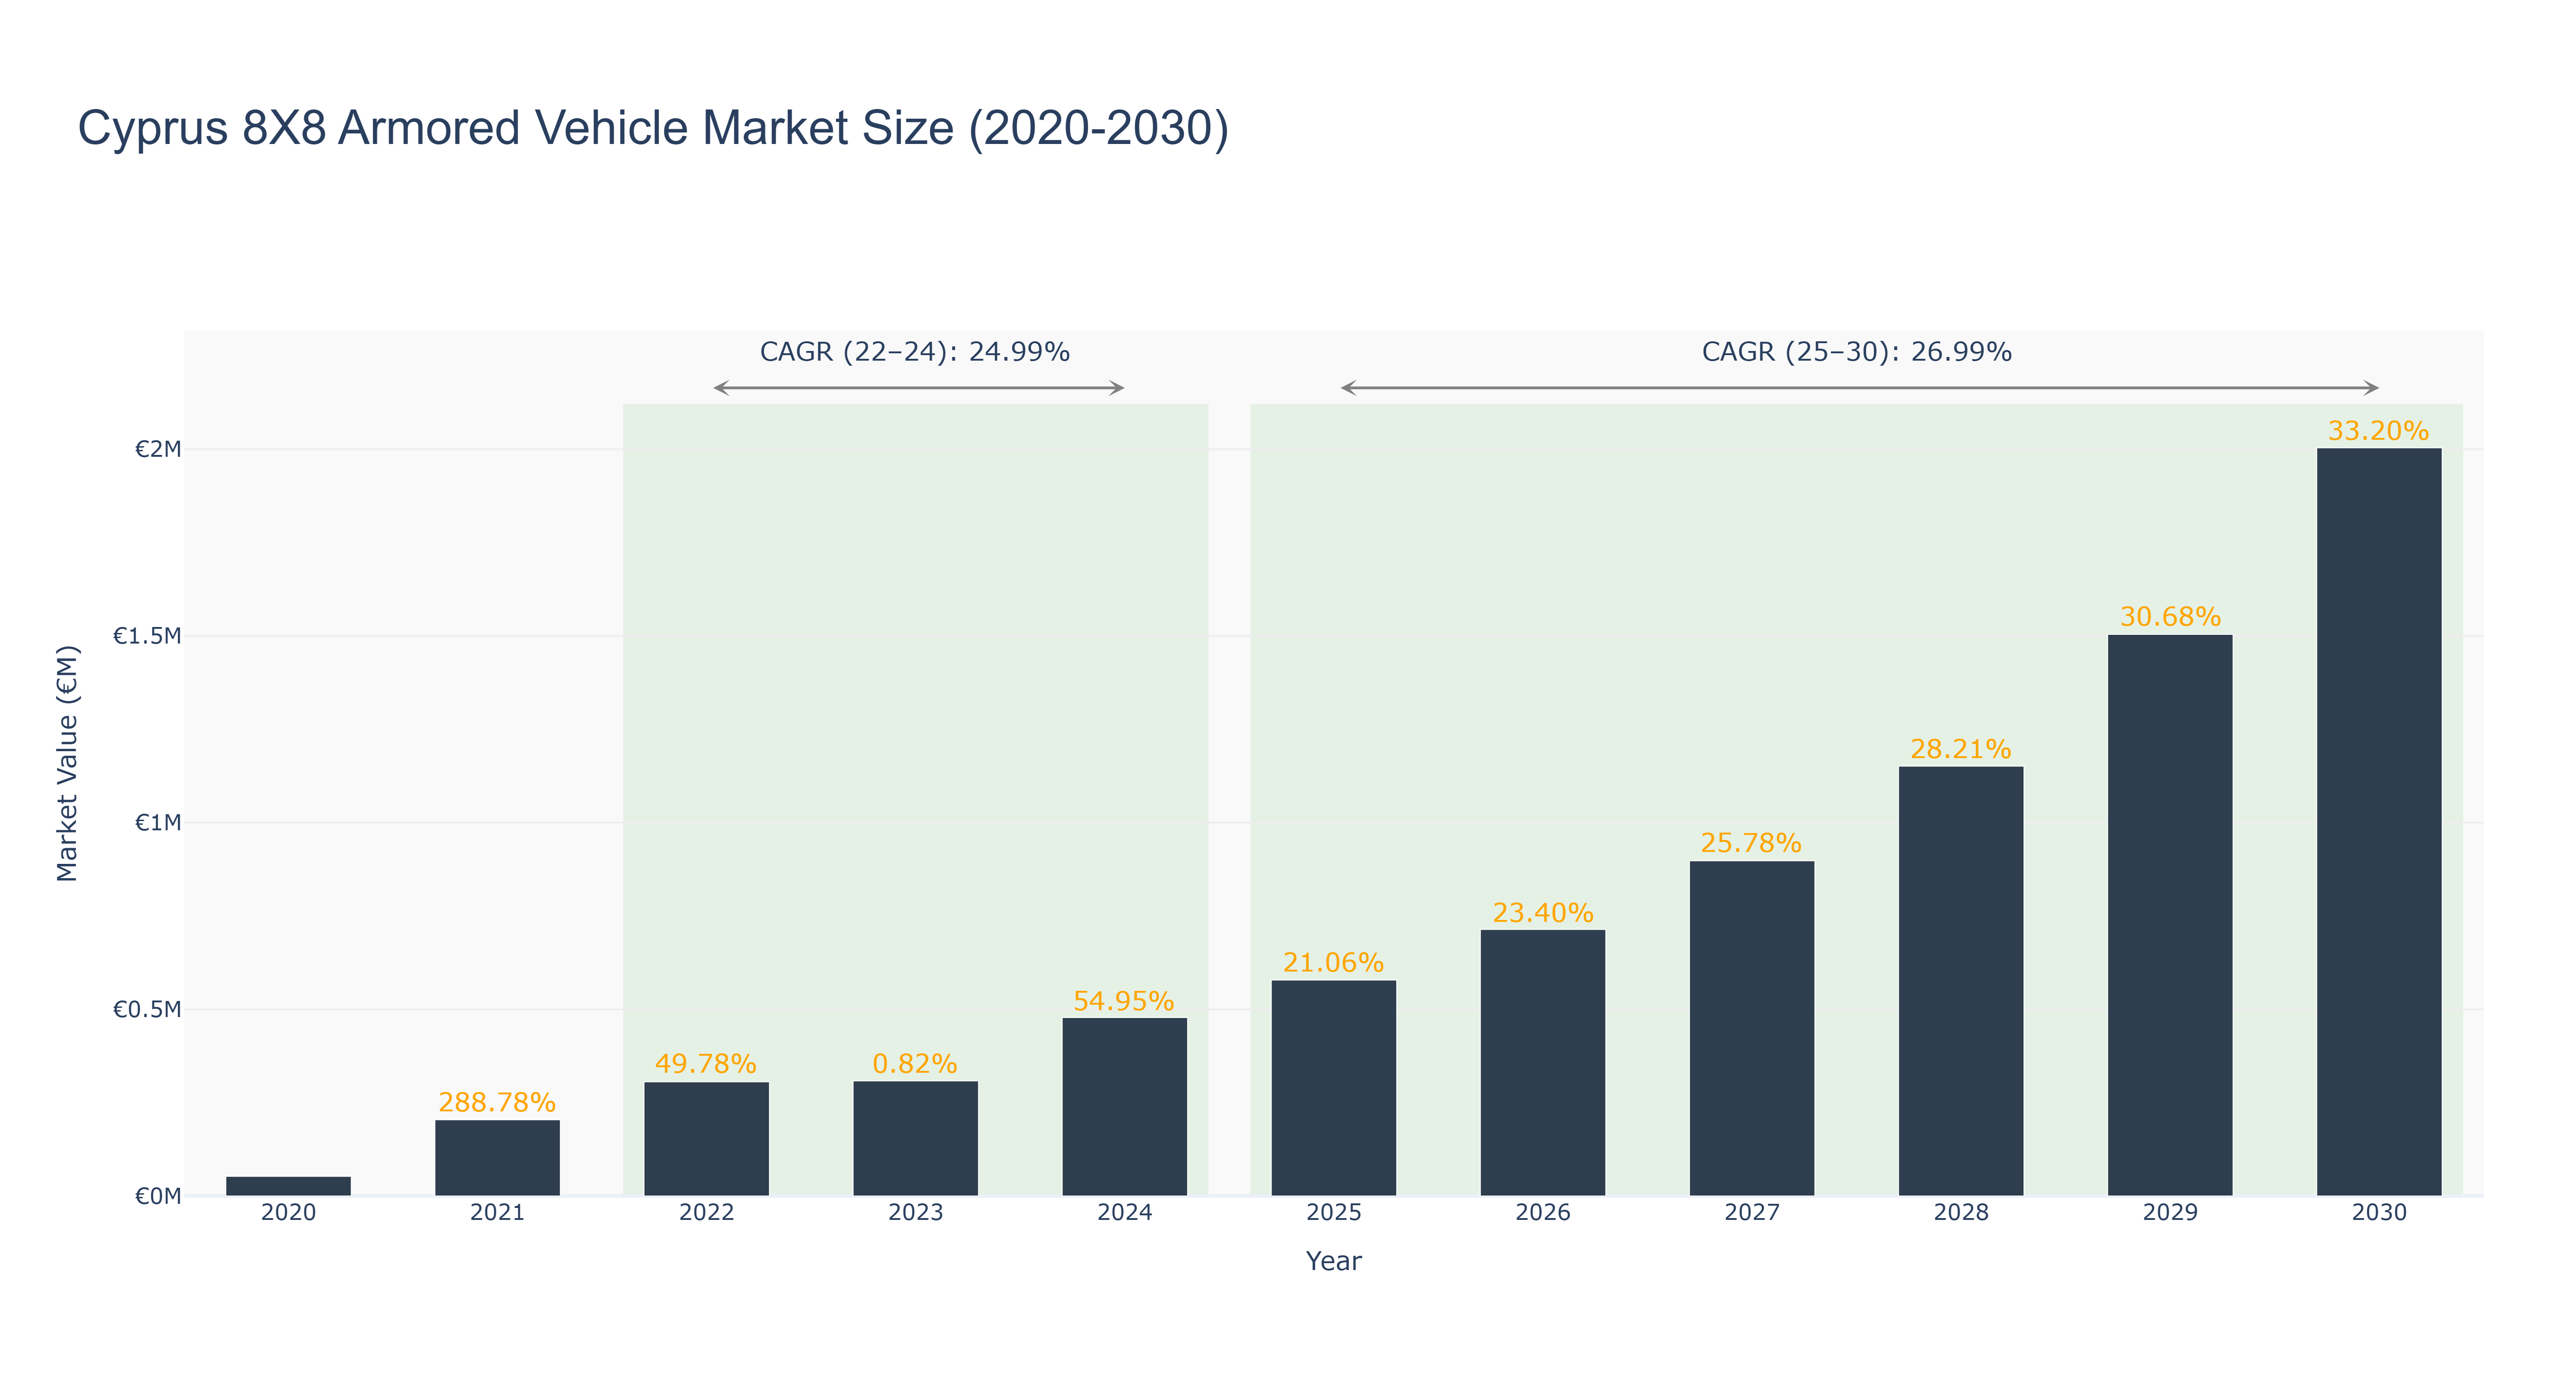Click the 2020 x-axis label
The image size is (2576, 1380).
pos(288,1212)
